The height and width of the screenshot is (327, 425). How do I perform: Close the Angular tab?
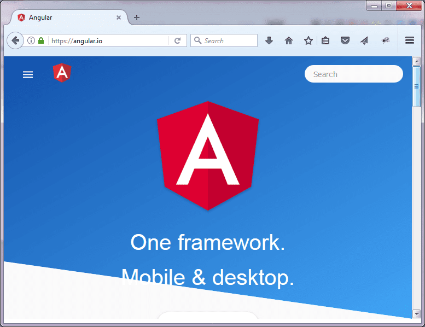coord(119,17)
